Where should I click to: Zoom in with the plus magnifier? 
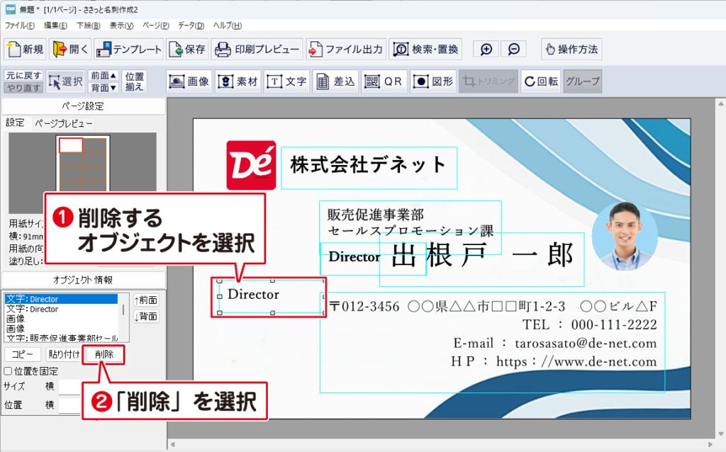[486, 49]
